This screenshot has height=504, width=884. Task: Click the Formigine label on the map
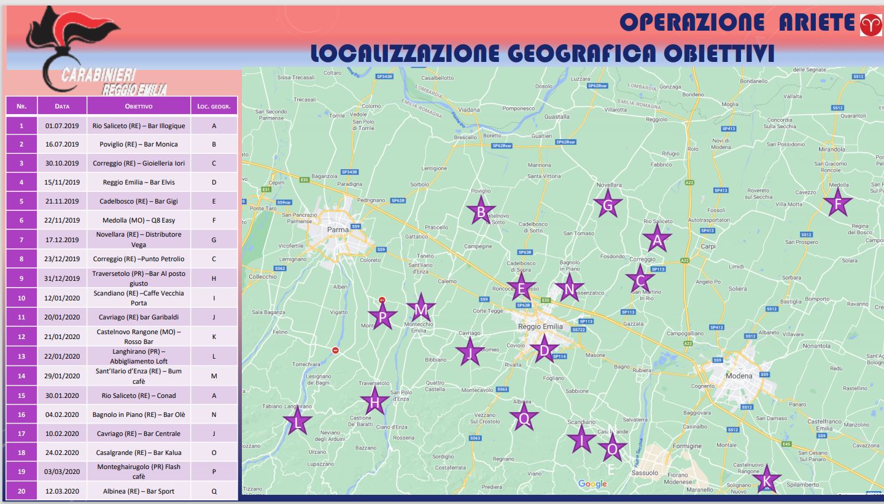(x=686, y=446)
